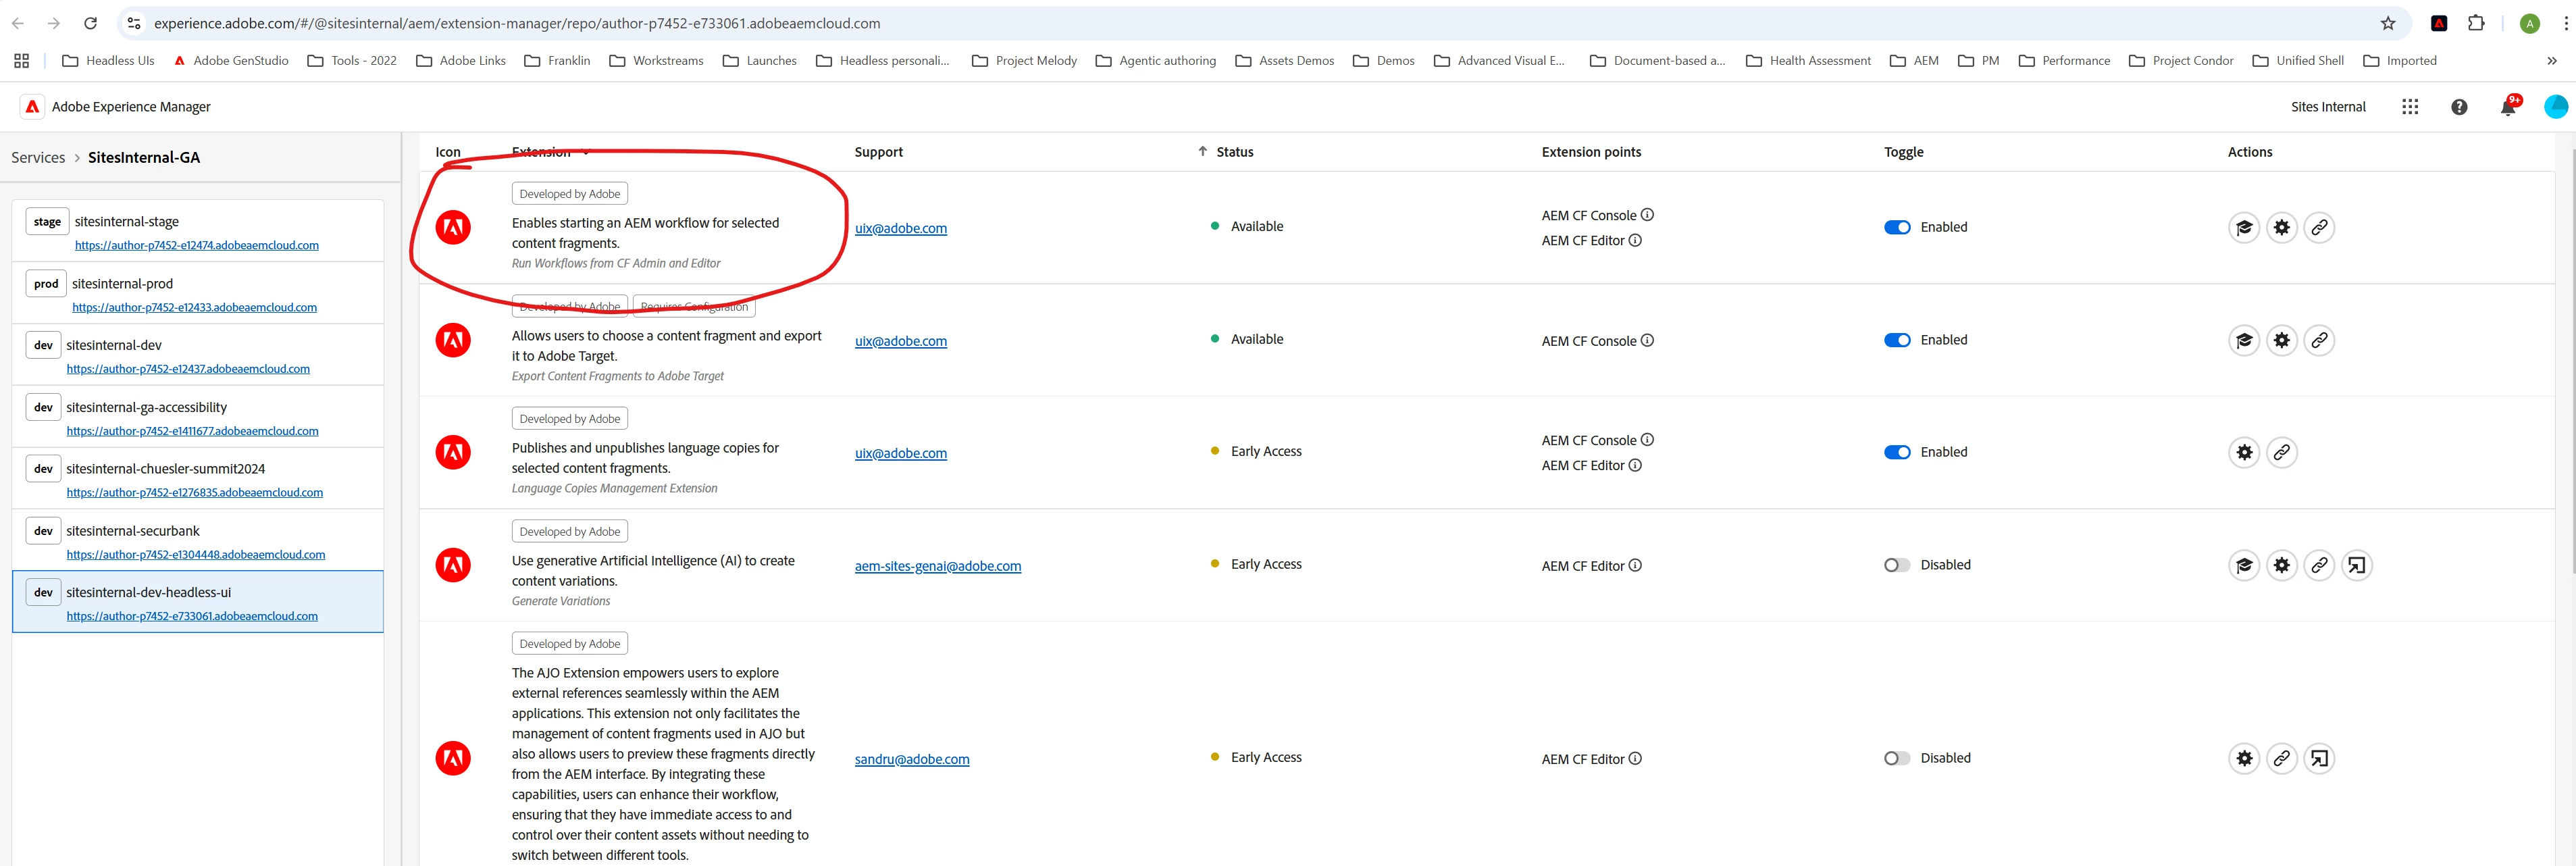Expand the hidden bookmarks overflow chevron
The image size is (2576, 866).
click(x=2551, y=61)
